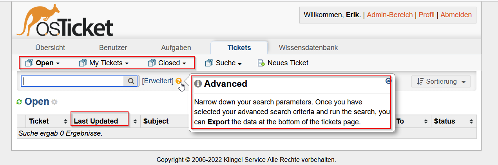Open the Aufgaben tab
The height and width of the screenshot is (165, 498).
(x=176, y=48)
